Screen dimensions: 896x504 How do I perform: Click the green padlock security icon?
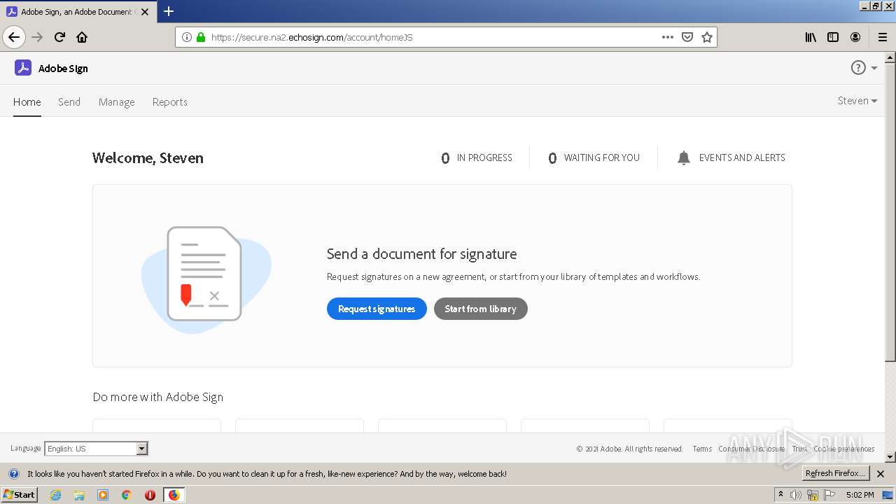(x=201, y=37)
